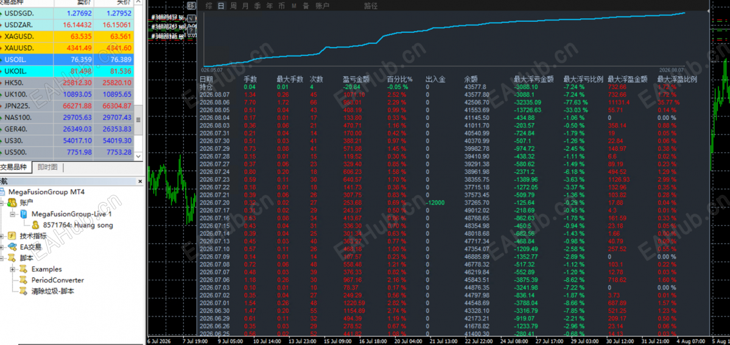Select the USDSGD. symbol row
This screenshot has width=730, height=345.
point(67,13)
